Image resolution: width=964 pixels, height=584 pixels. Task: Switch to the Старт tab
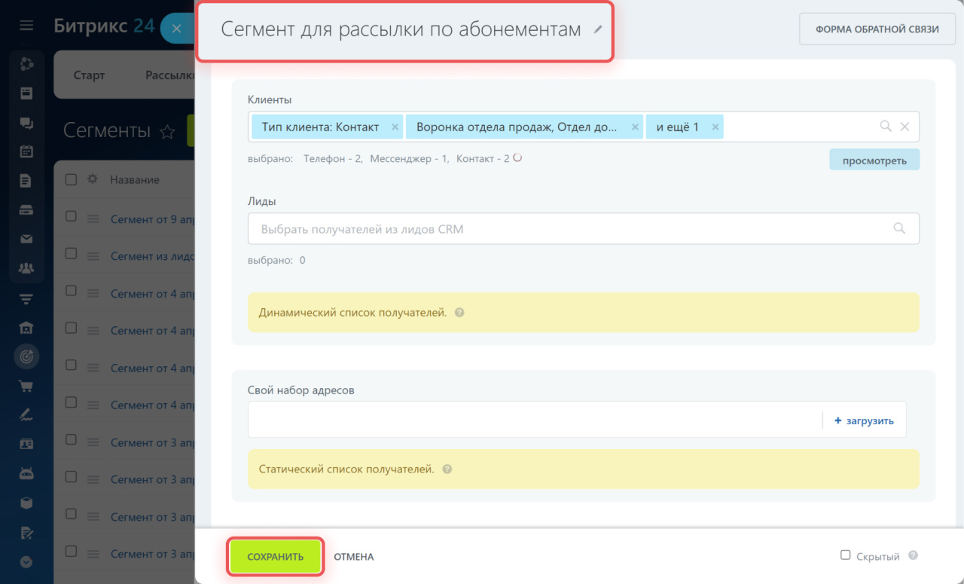tap(89, 75)
